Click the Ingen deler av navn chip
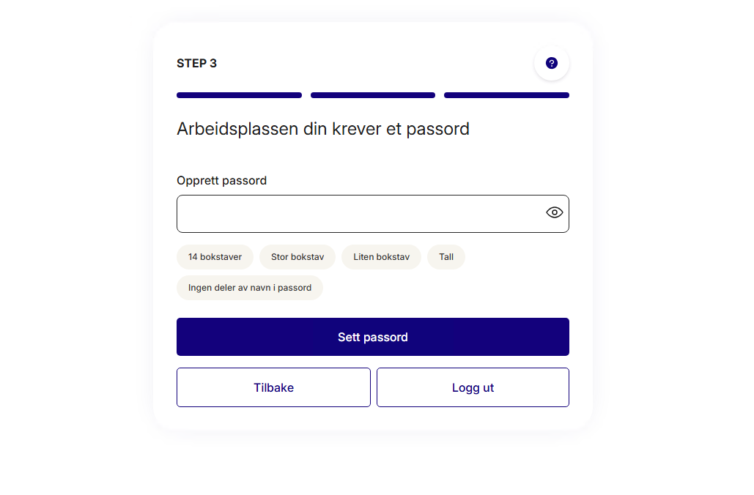754x495 pixels. pos(250,288)
